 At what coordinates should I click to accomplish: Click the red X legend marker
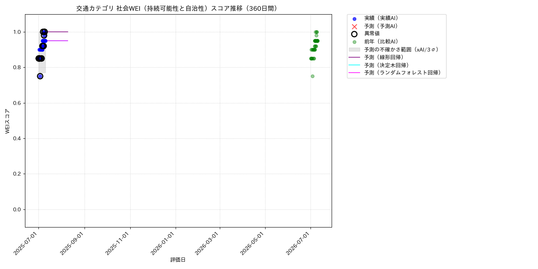pos(354,27)
